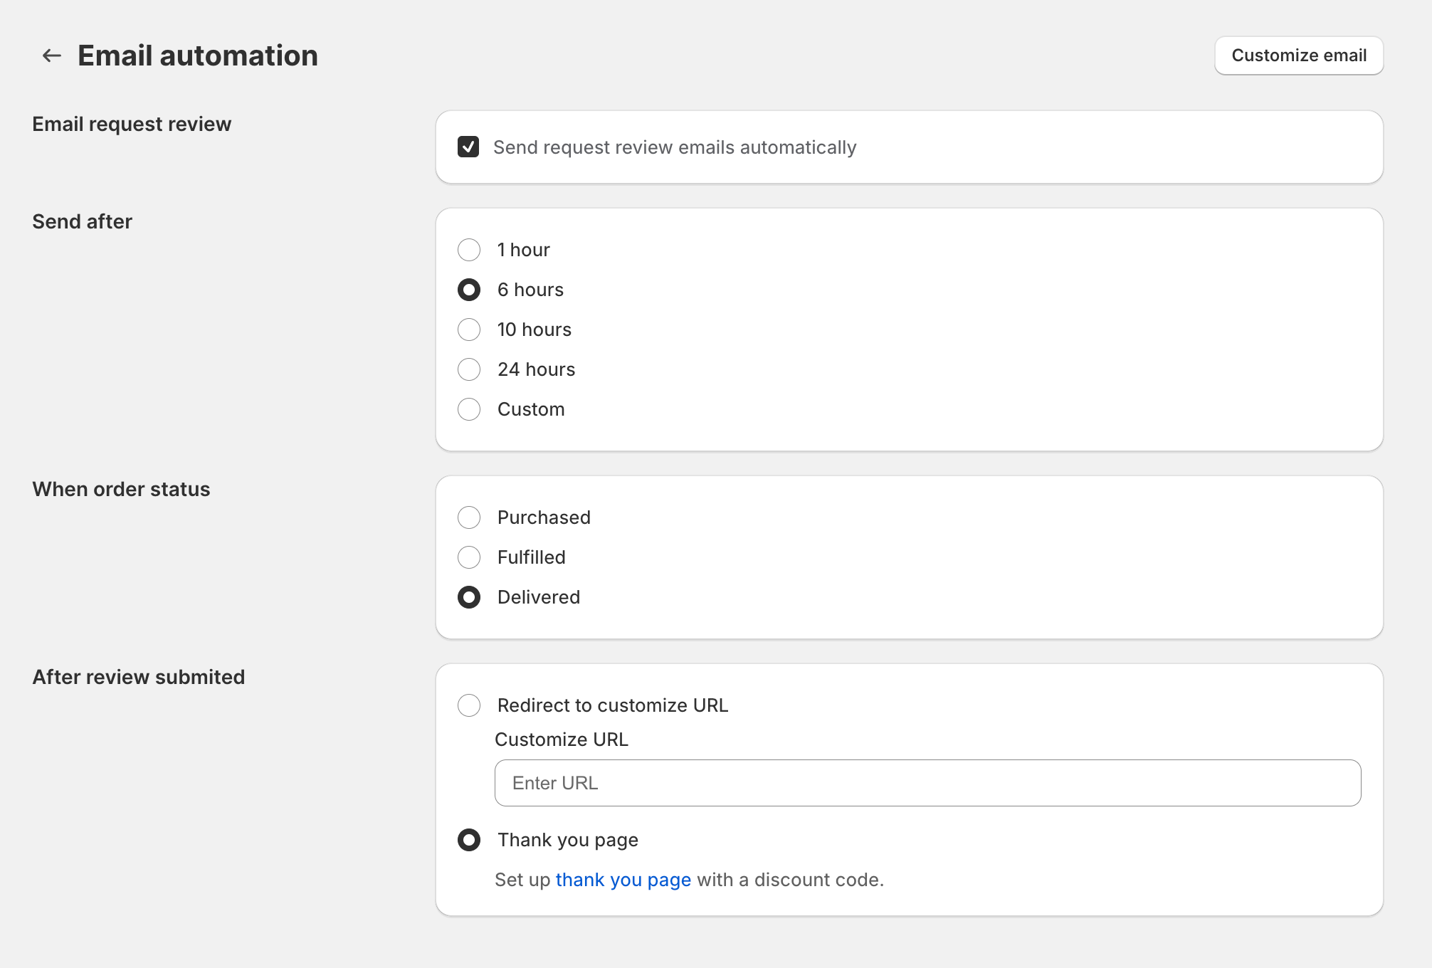Screen dimensions: 1432x968
Task: Open the thank you page link
Action: [623, 880]
